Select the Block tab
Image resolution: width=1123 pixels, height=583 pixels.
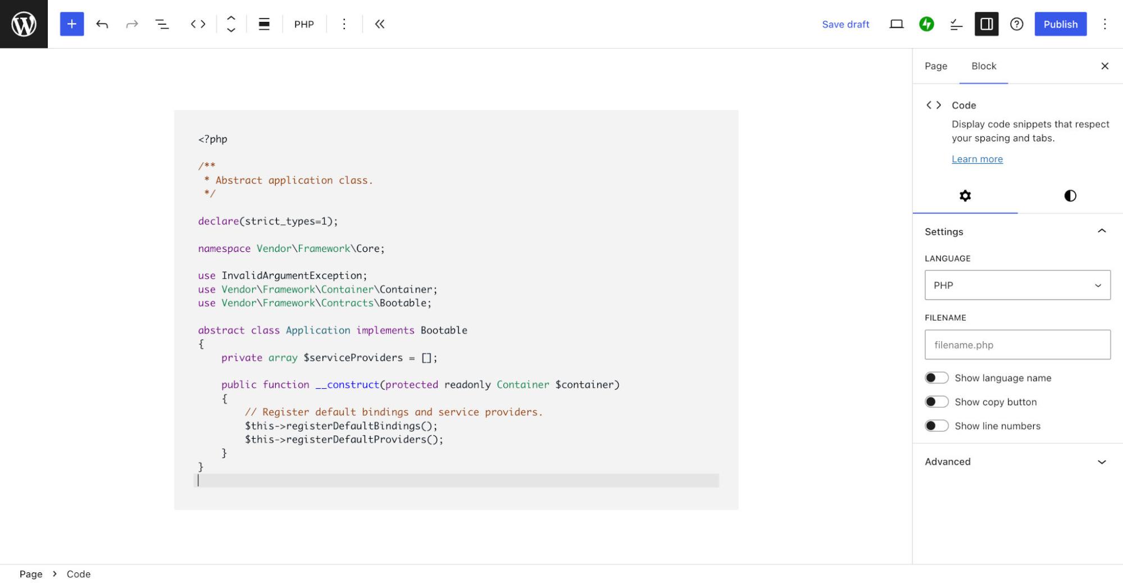coord(983,66)
